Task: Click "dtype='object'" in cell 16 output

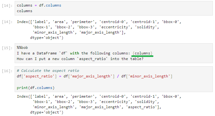Action: coord(47,113)
